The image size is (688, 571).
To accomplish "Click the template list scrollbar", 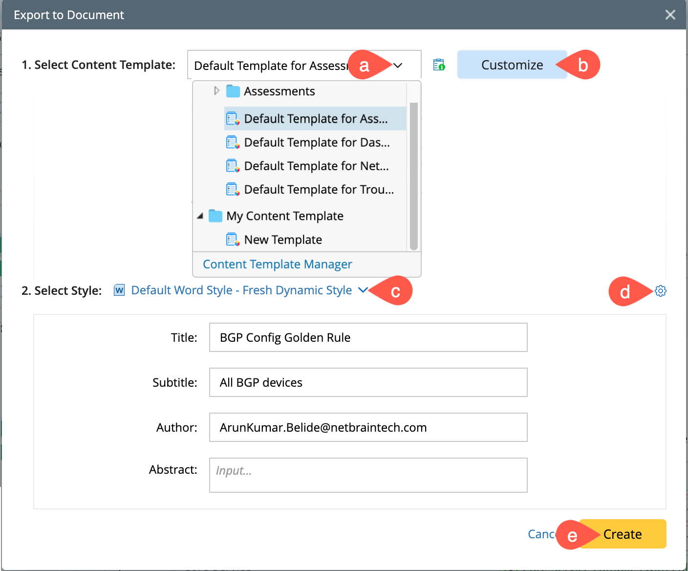I will point(414,176).
